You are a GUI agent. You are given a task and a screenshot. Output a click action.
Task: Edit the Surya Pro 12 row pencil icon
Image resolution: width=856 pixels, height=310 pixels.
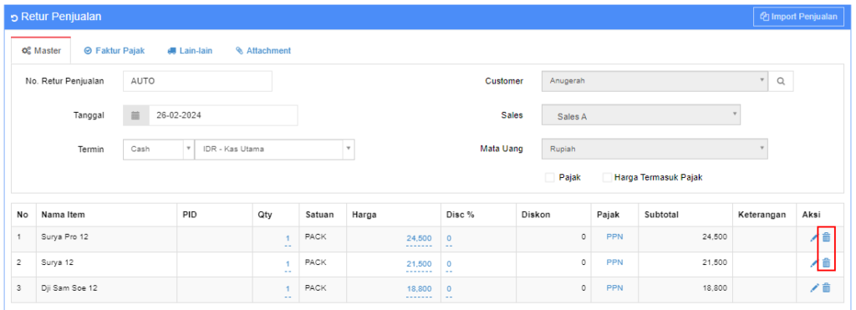[814, 237]
